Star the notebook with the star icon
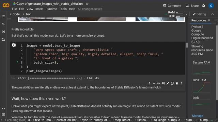Image resolution: width=218 pixels, height=122 pixels. pos(87,4)
